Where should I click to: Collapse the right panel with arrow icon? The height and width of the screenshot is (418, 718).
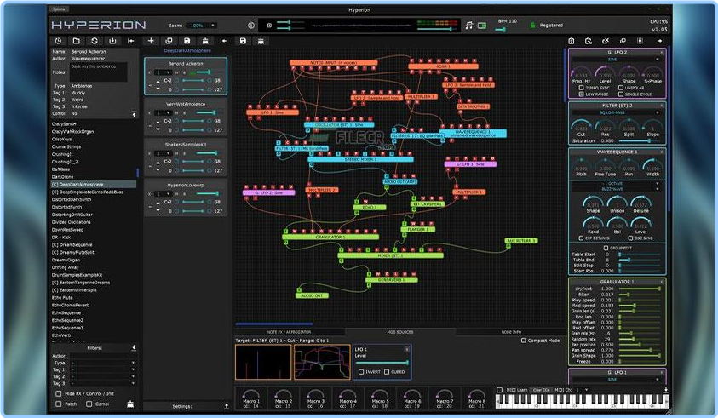(660, 41)
